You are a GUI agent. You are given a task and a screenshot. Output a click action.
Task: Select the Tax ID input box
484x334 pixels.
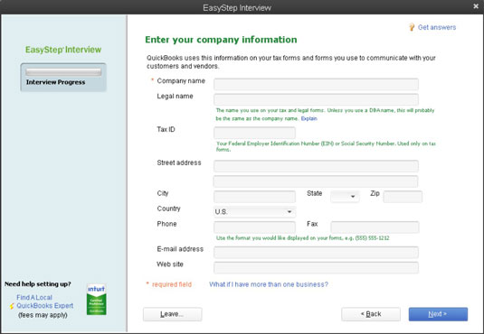tap(254, 133)
